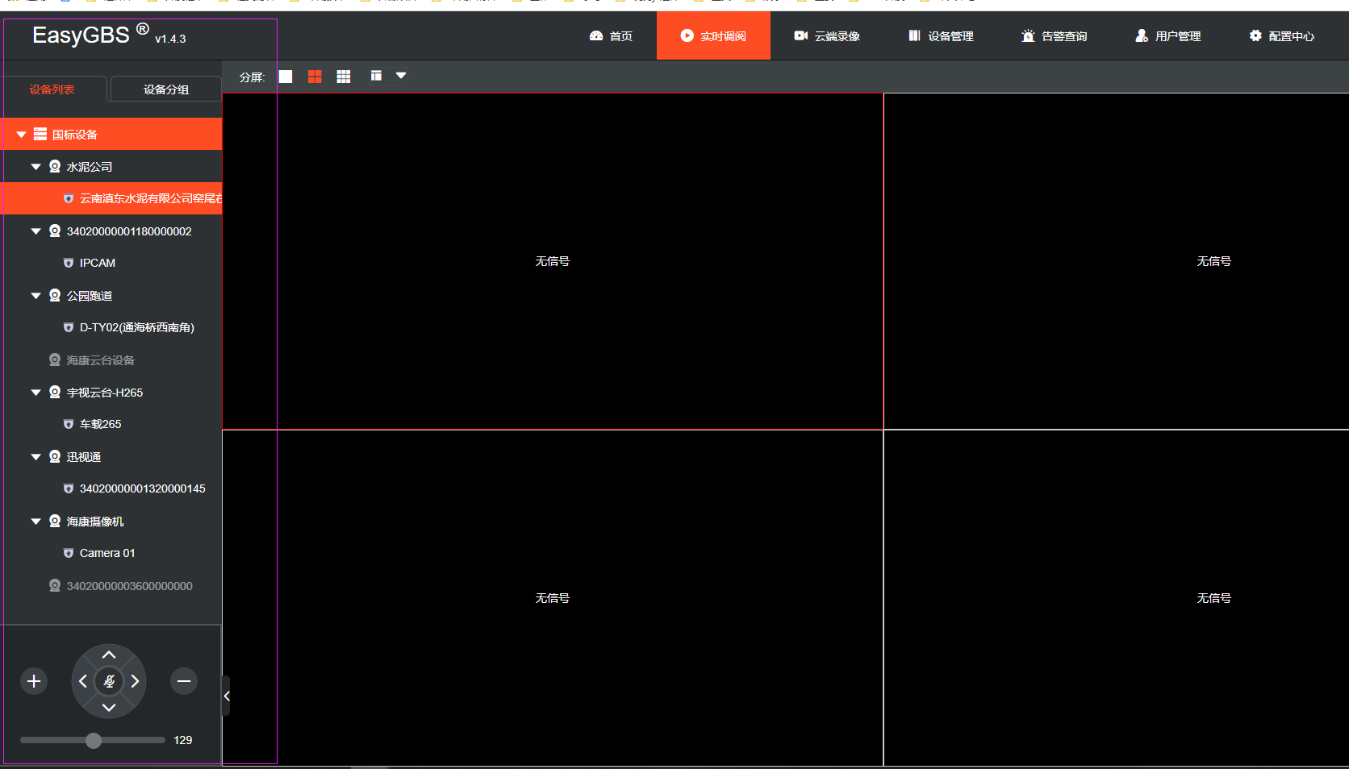Collapse left device panel handle
Screen dimensions: 1349x769
coord(227,696)
